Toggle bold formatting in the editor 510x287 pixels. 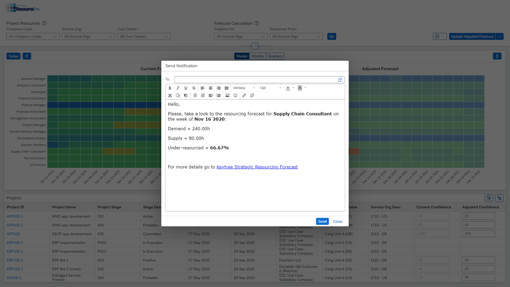point(170,88)
